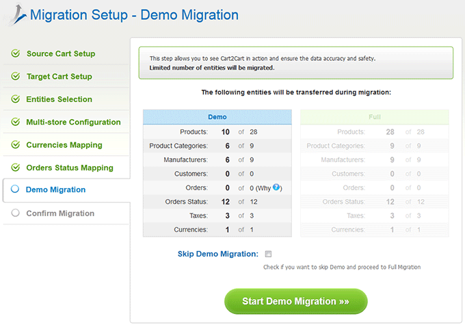
Task: Click Full Manufacturers label
Action: (343, 159)
